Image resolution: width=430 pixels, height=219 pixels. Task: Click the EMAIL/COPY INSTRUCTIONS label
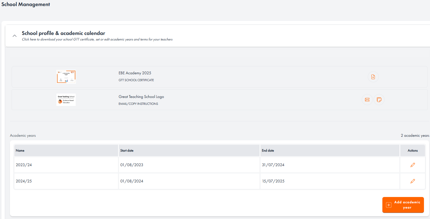(x=138, y=104)
